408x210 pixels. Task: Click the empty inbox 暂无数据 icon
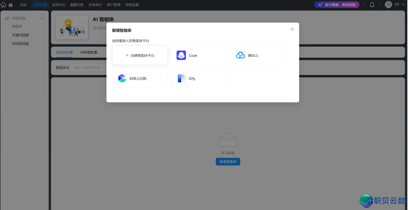[x=228, y=140]
